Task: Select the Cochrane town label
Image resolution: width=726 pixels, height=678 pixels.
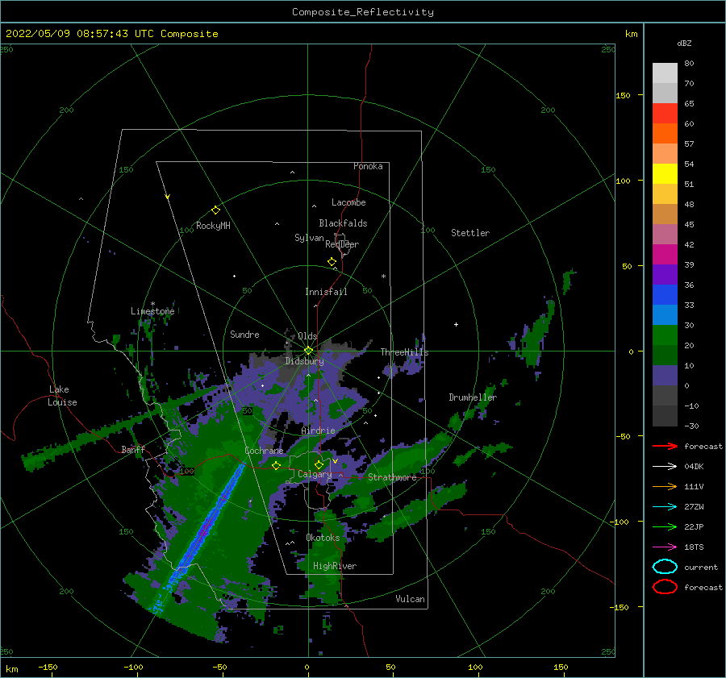Action: pyautogui.click(x=264, y=451)
